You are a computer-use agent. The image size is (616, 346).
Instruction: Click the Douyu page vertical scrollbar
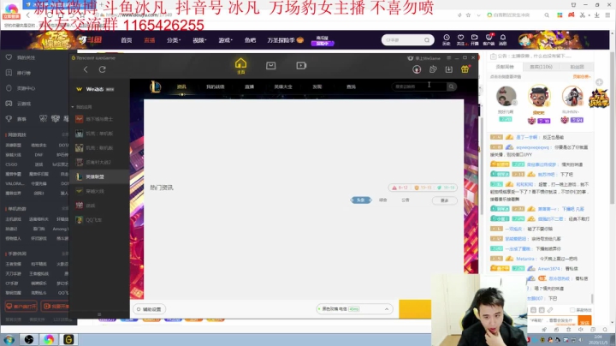[613, 126]
